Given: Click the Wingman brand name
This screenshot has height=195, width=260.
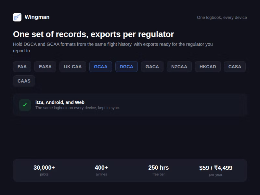Looking at the screenshot, I should tap(37, 17).
